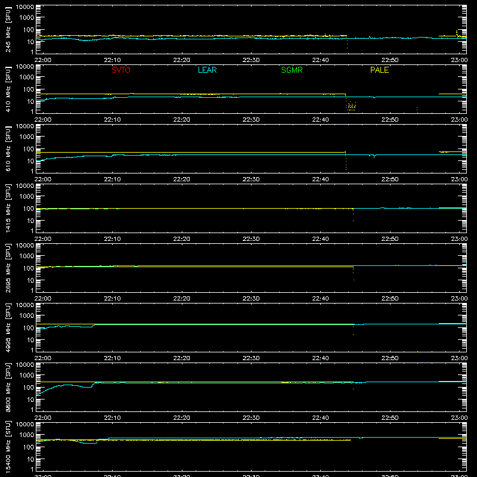Select the 245 MHz [SFU] axis title
The image size is (477, 477).
[x=8, y=30]
